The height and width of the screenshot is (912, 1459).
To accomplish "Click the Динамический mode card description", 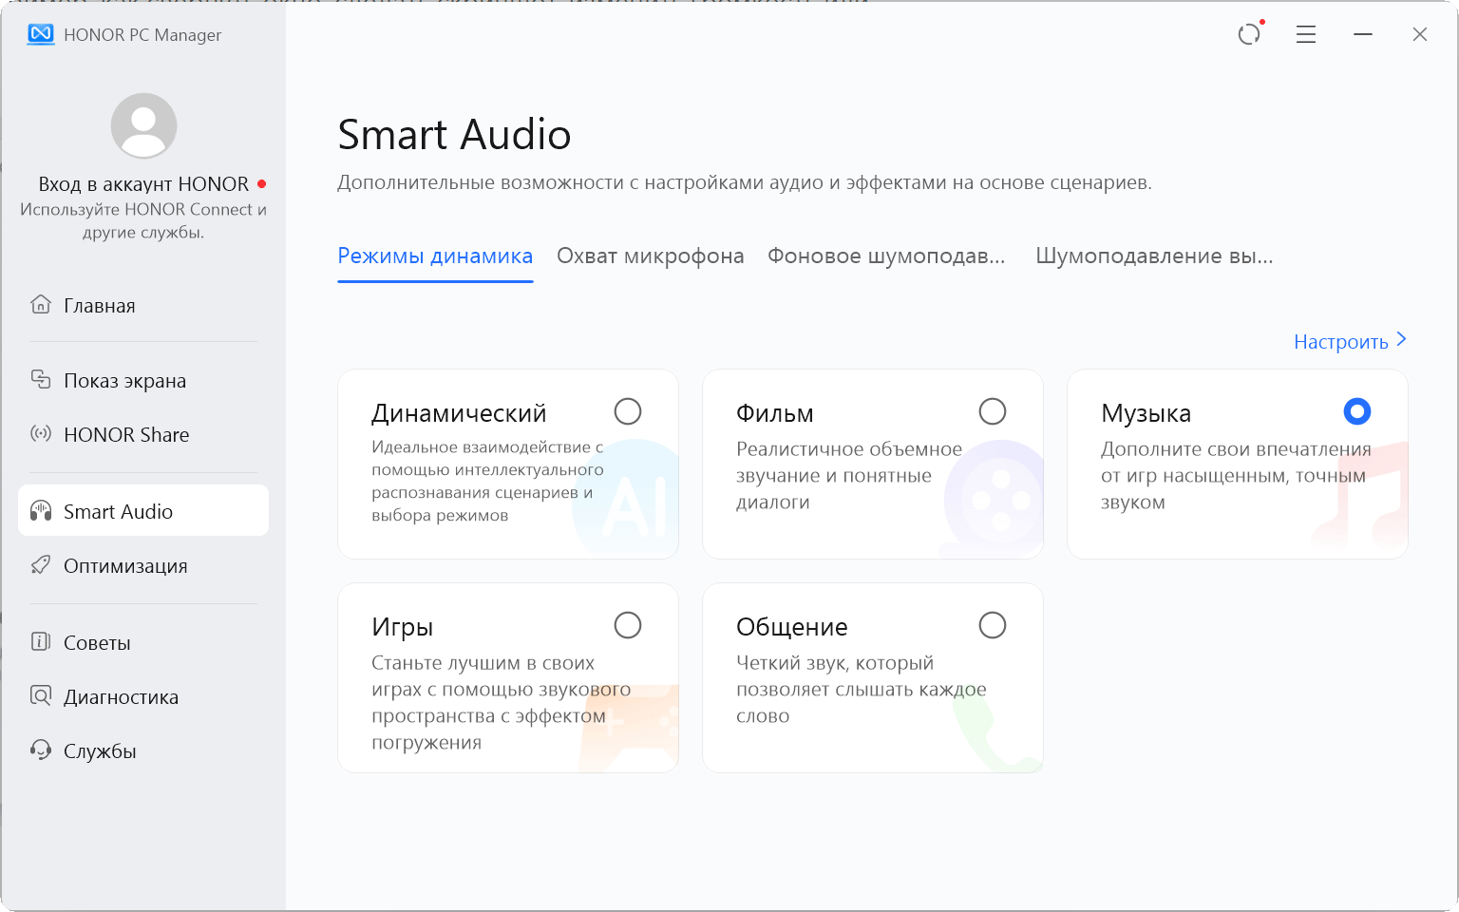I will pyautogui.click(x=487, y=481).
